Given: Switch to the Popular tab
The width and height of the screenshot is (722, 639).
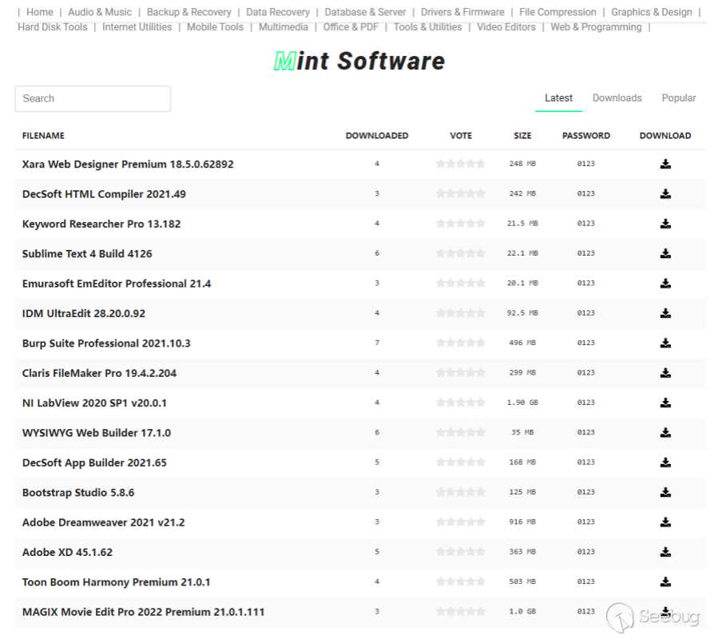Looking at the screenshot, I should 678,98.
